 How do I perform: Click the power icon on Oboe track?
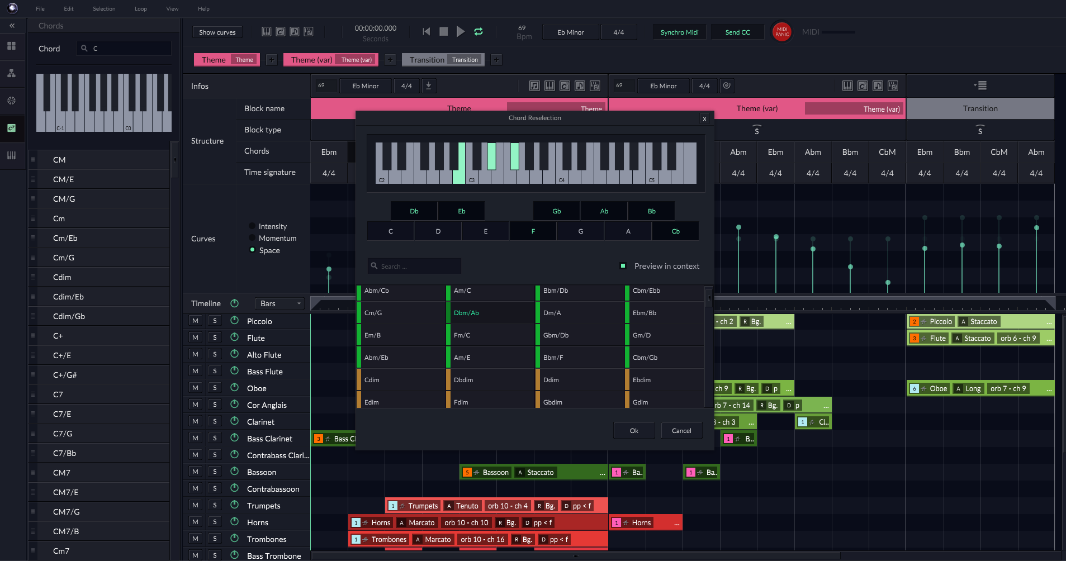pyautogui.click(x=235, y=388)
